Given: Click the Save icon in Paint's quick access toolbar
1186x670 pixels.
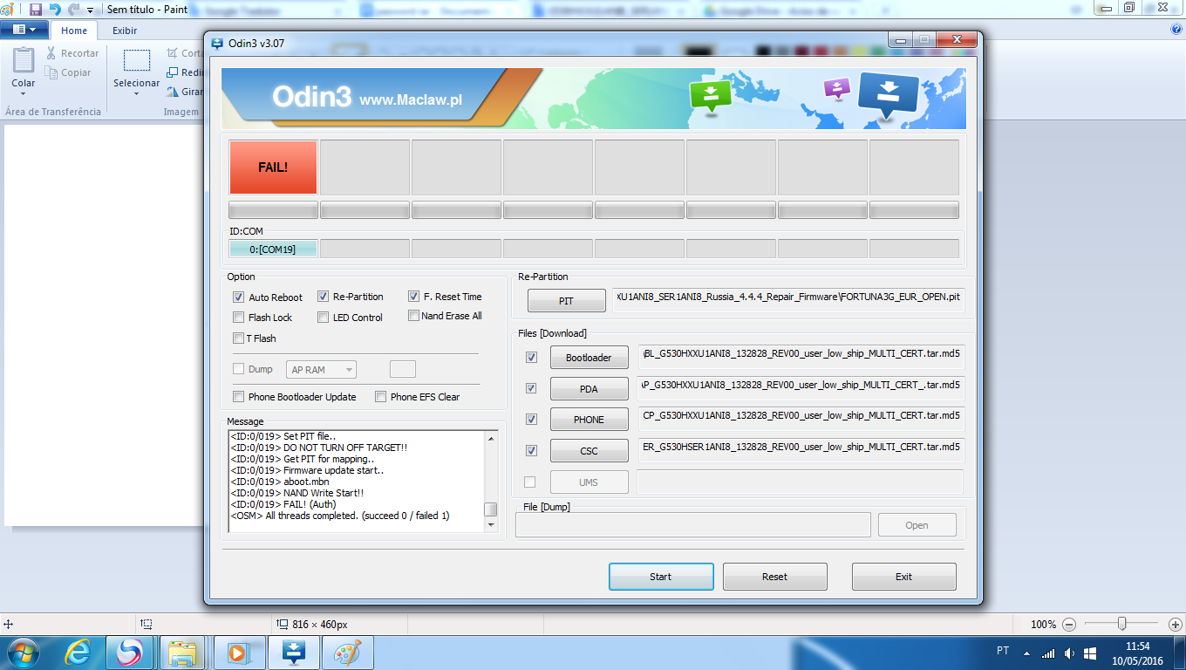Looking at the screenshot, I should 36,9.
